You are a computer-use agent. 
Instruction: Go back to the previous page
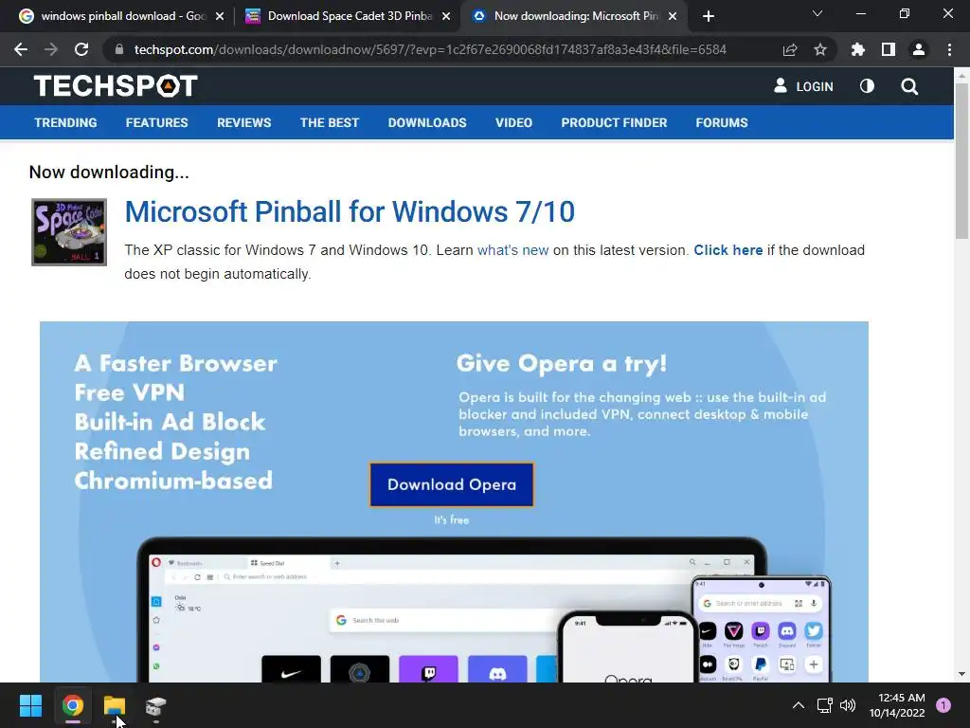pyautogui.click(x=21, y=49)
